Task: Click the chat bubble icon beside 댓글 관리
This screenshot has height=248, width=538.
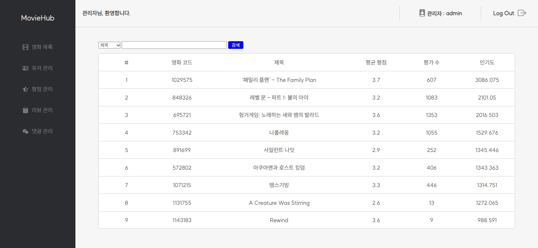Action: (x=26, y=131)
